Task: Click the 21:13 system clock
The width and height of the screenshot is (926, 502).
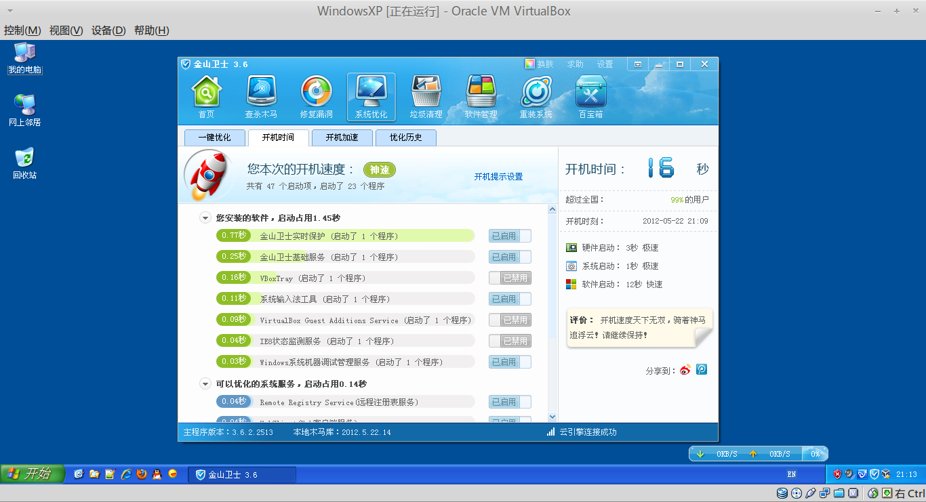Action: click(x=906, y=474)
